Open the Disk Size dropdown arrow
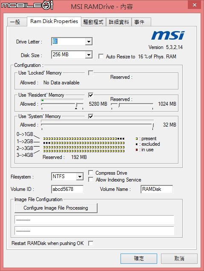 point(89,55)
